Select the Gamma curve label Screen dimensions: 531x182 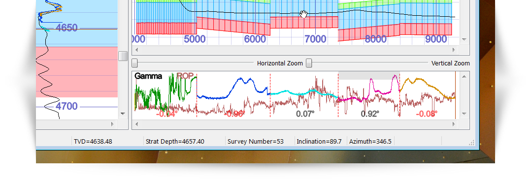pyautogui.click(x=148, y=76)
